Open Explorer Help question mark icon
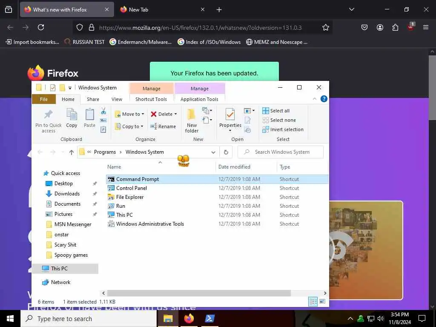Image resolution: width=436 pixels, height=327 pixels. click(324, 99)
